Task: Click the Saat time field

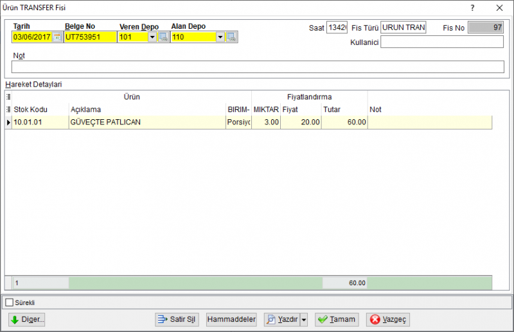Action: (x=337, y=28)
